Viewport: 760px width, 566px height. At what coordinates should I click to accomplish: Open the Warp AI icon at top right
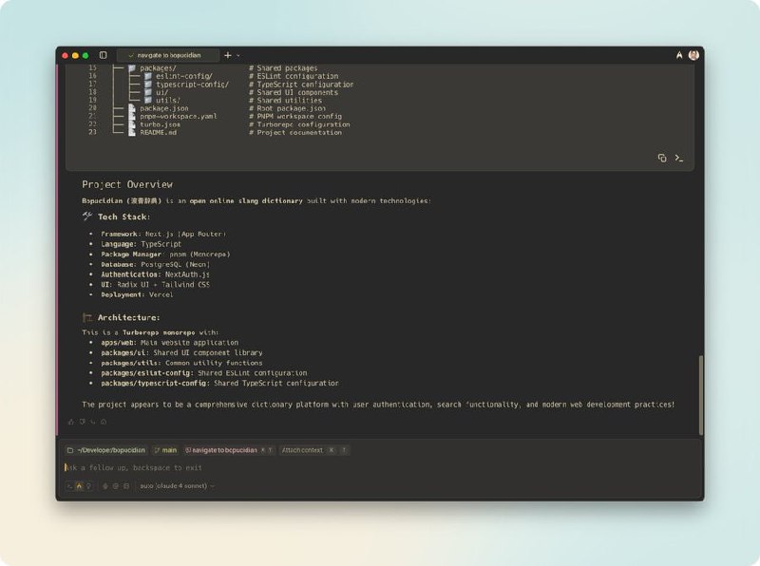pyautogui.click(x=679, y=55)
